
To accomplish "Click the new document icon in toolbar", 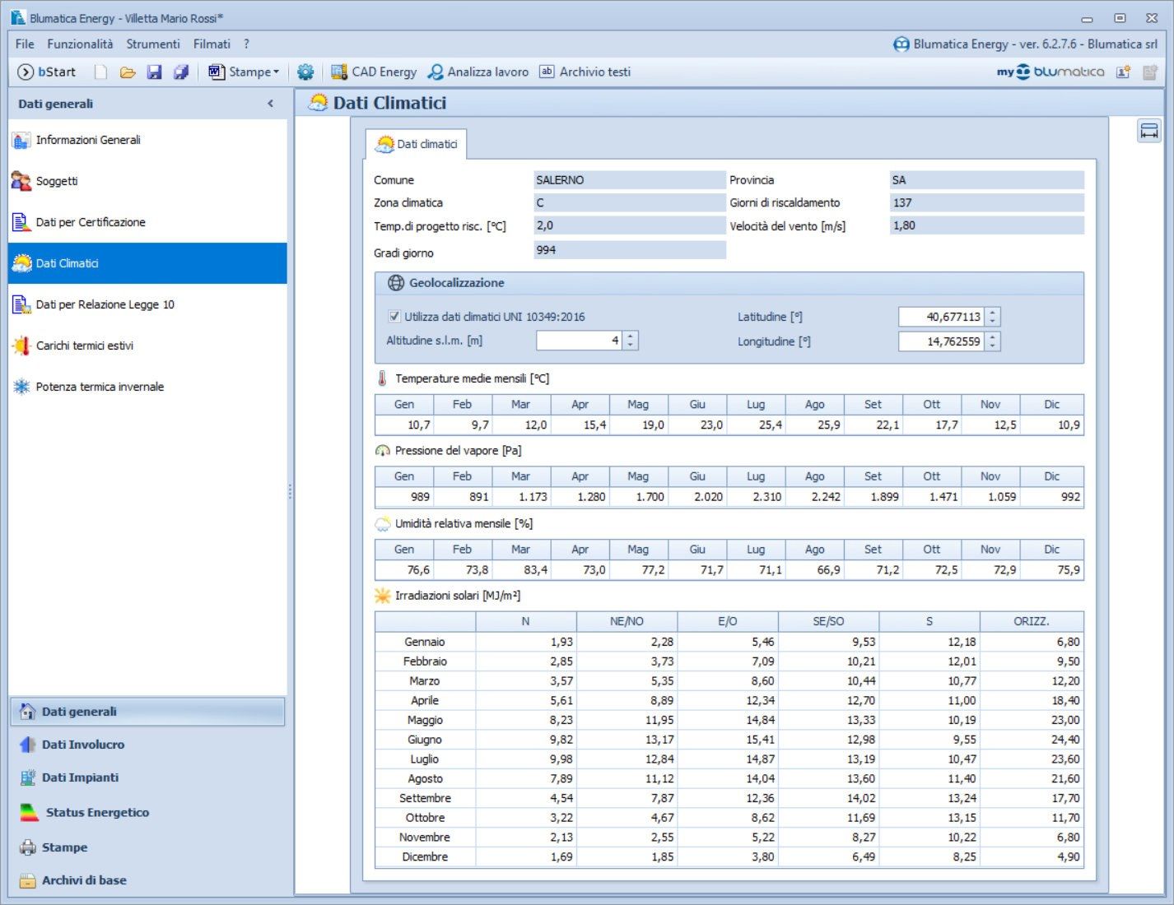I will [x=100, y=72].
